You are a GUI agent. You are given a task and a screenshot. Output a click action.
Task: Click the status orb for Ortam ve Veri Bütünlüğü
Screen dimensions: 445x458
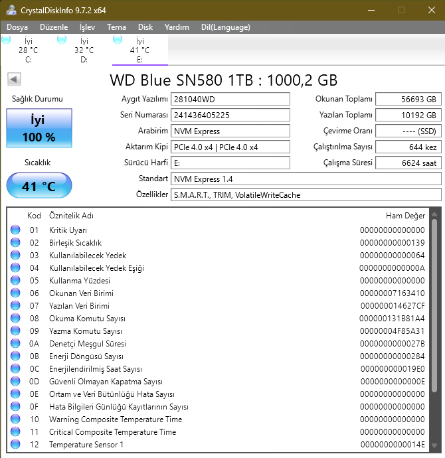(x=15, y=394)
